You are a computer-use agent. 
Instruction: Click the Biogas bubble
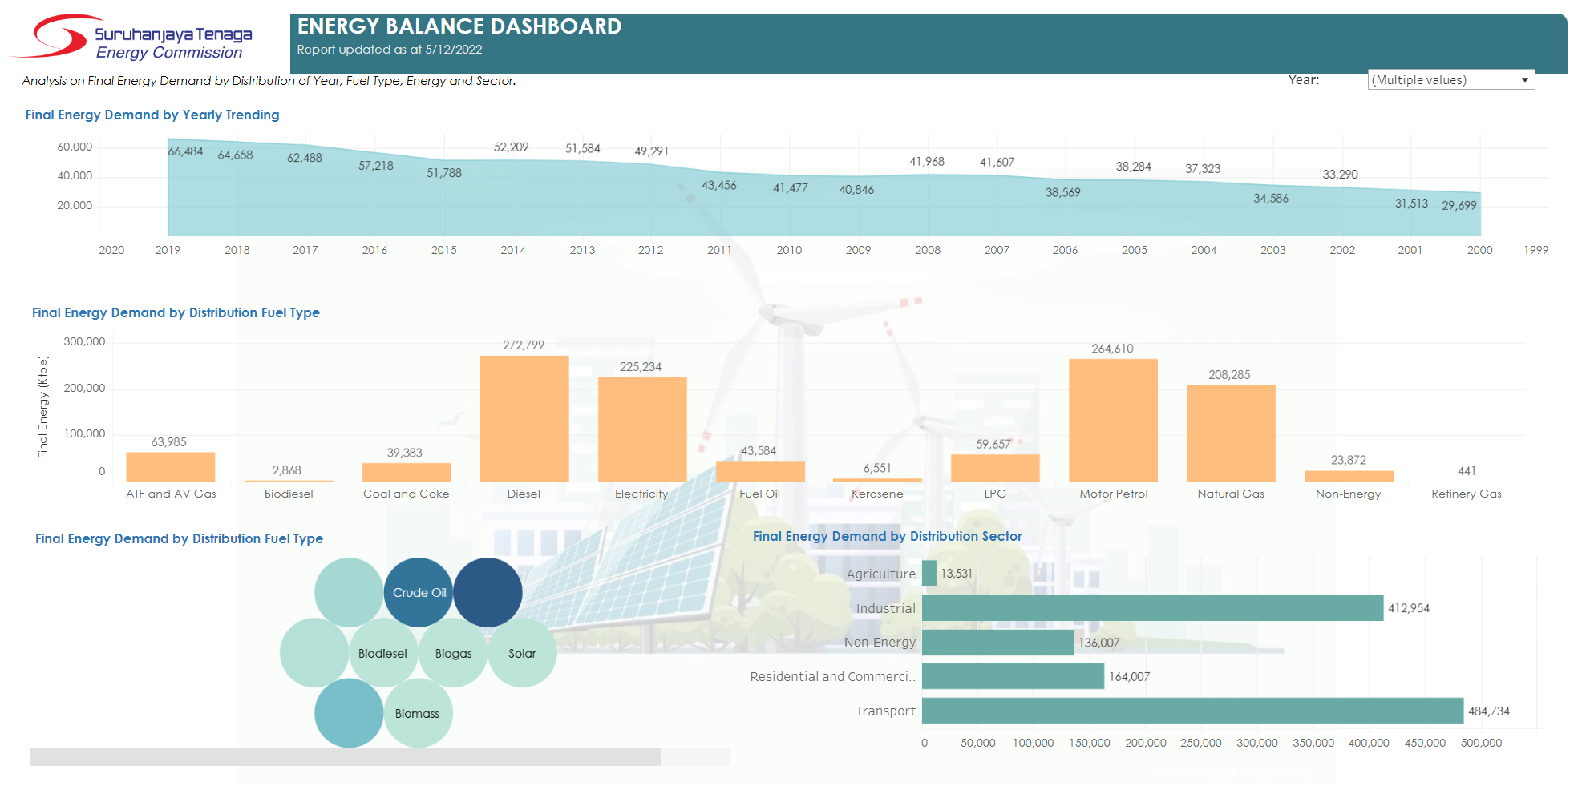453,654
